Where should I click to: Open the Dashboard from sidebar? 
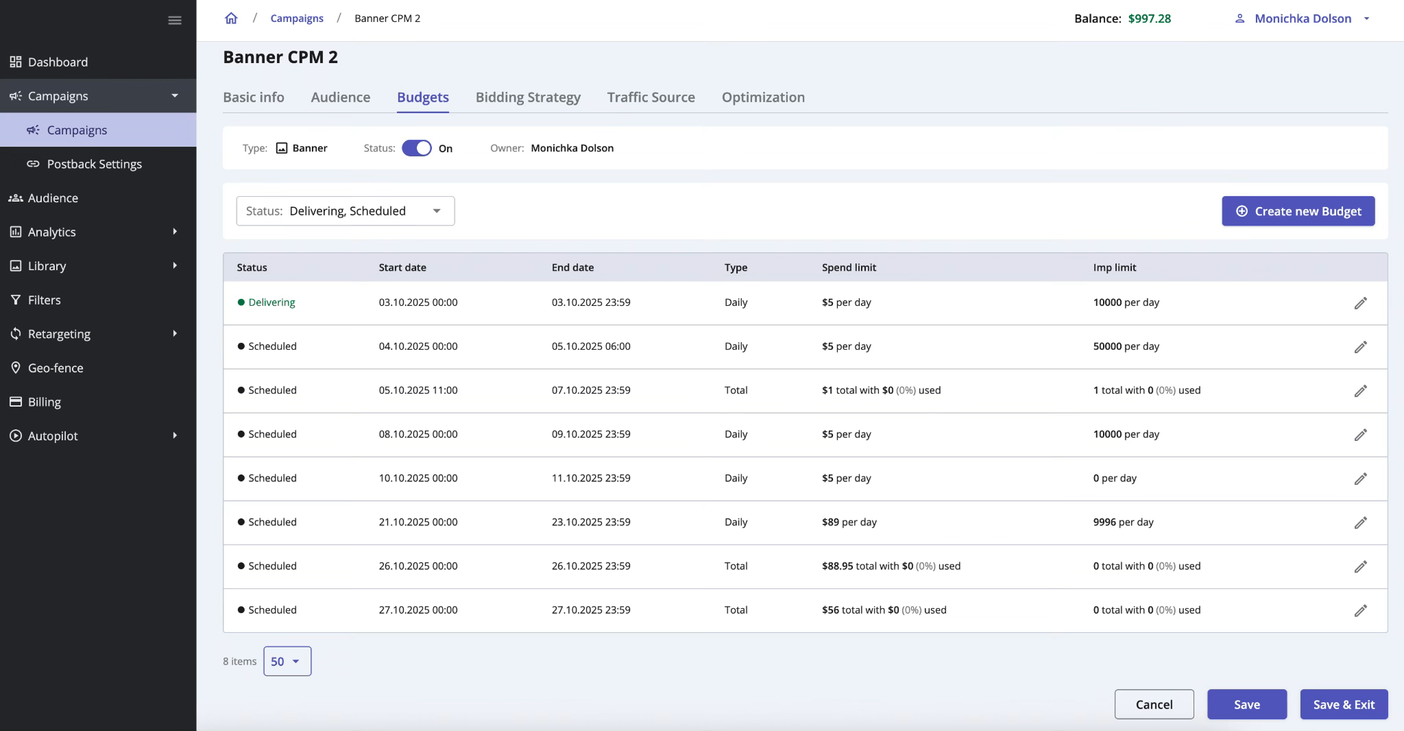coord(58,62)
